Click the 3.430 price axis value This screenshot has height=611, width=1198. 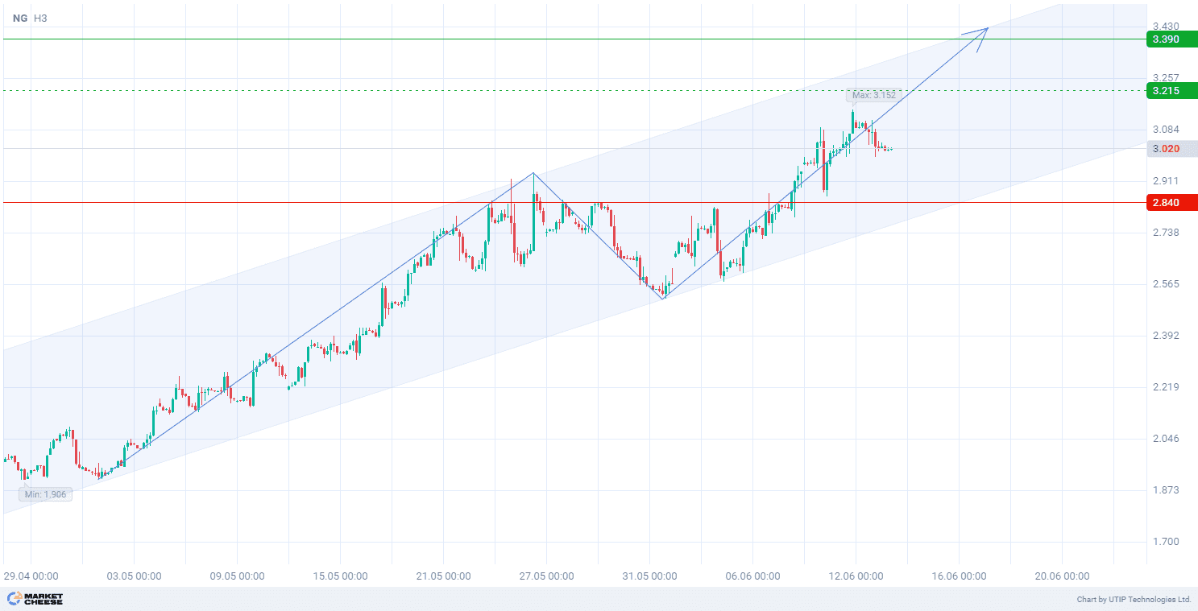point(1166,27)
